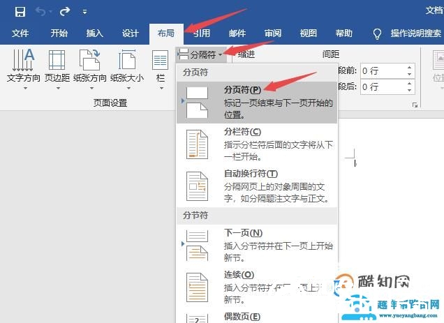Click the 分隔符 breaks dropdown button
444x323 pixels.
click(x=201, y=54)
